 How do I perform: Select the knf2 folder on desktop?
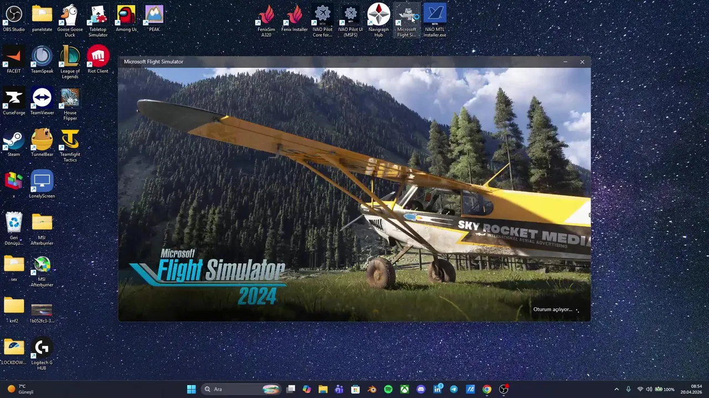tap(14, 310)
